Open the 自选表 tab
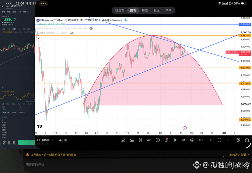Screen dimensions: 252x173 tap(120, 10)
